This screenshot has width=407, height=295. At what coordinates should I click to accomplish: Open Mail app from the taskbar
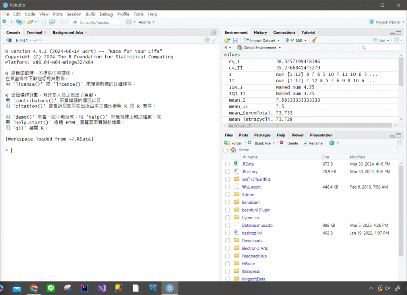17,288
